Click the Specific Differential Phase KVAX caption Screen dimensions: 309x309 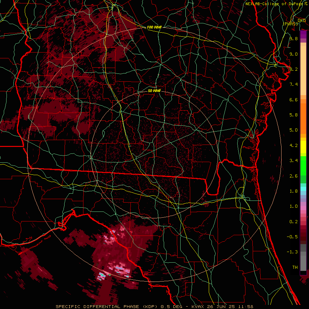tap(154, 307)
